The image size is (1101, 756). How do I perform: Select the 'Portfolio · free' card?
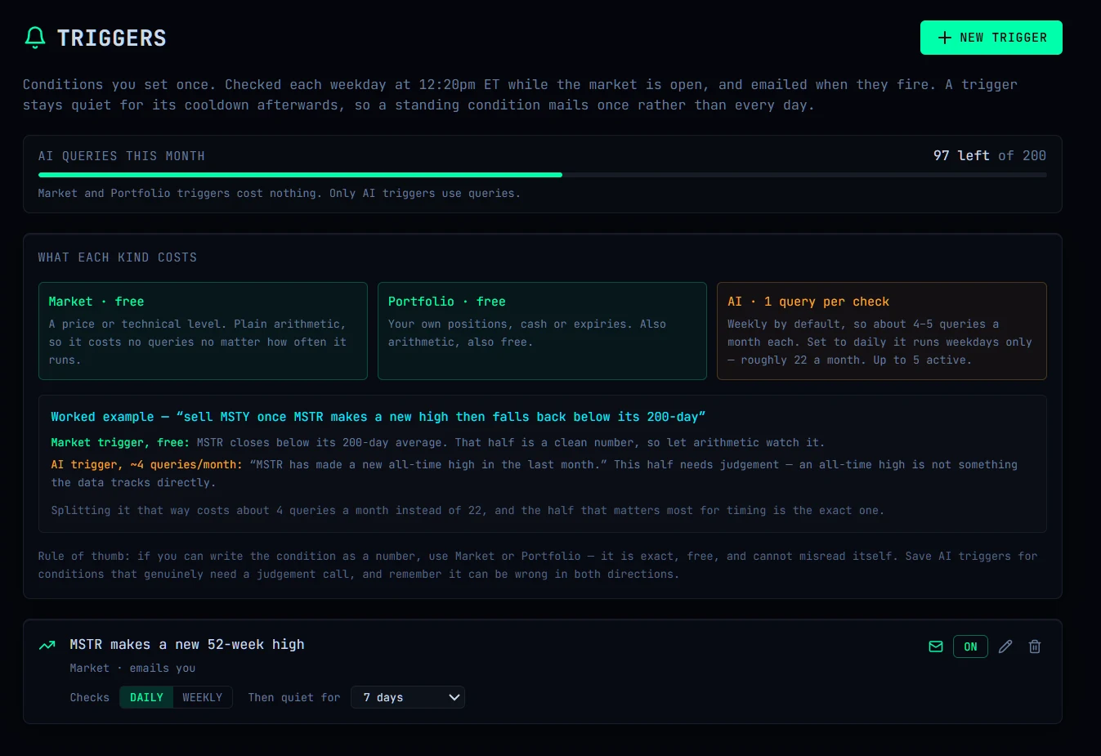coord(542,331)
